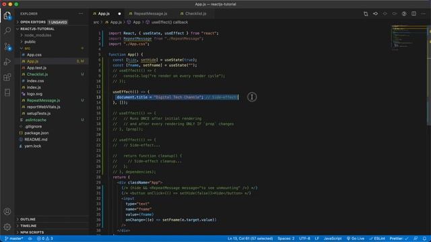Expand the node_modules folder

(x=38, y=36)
